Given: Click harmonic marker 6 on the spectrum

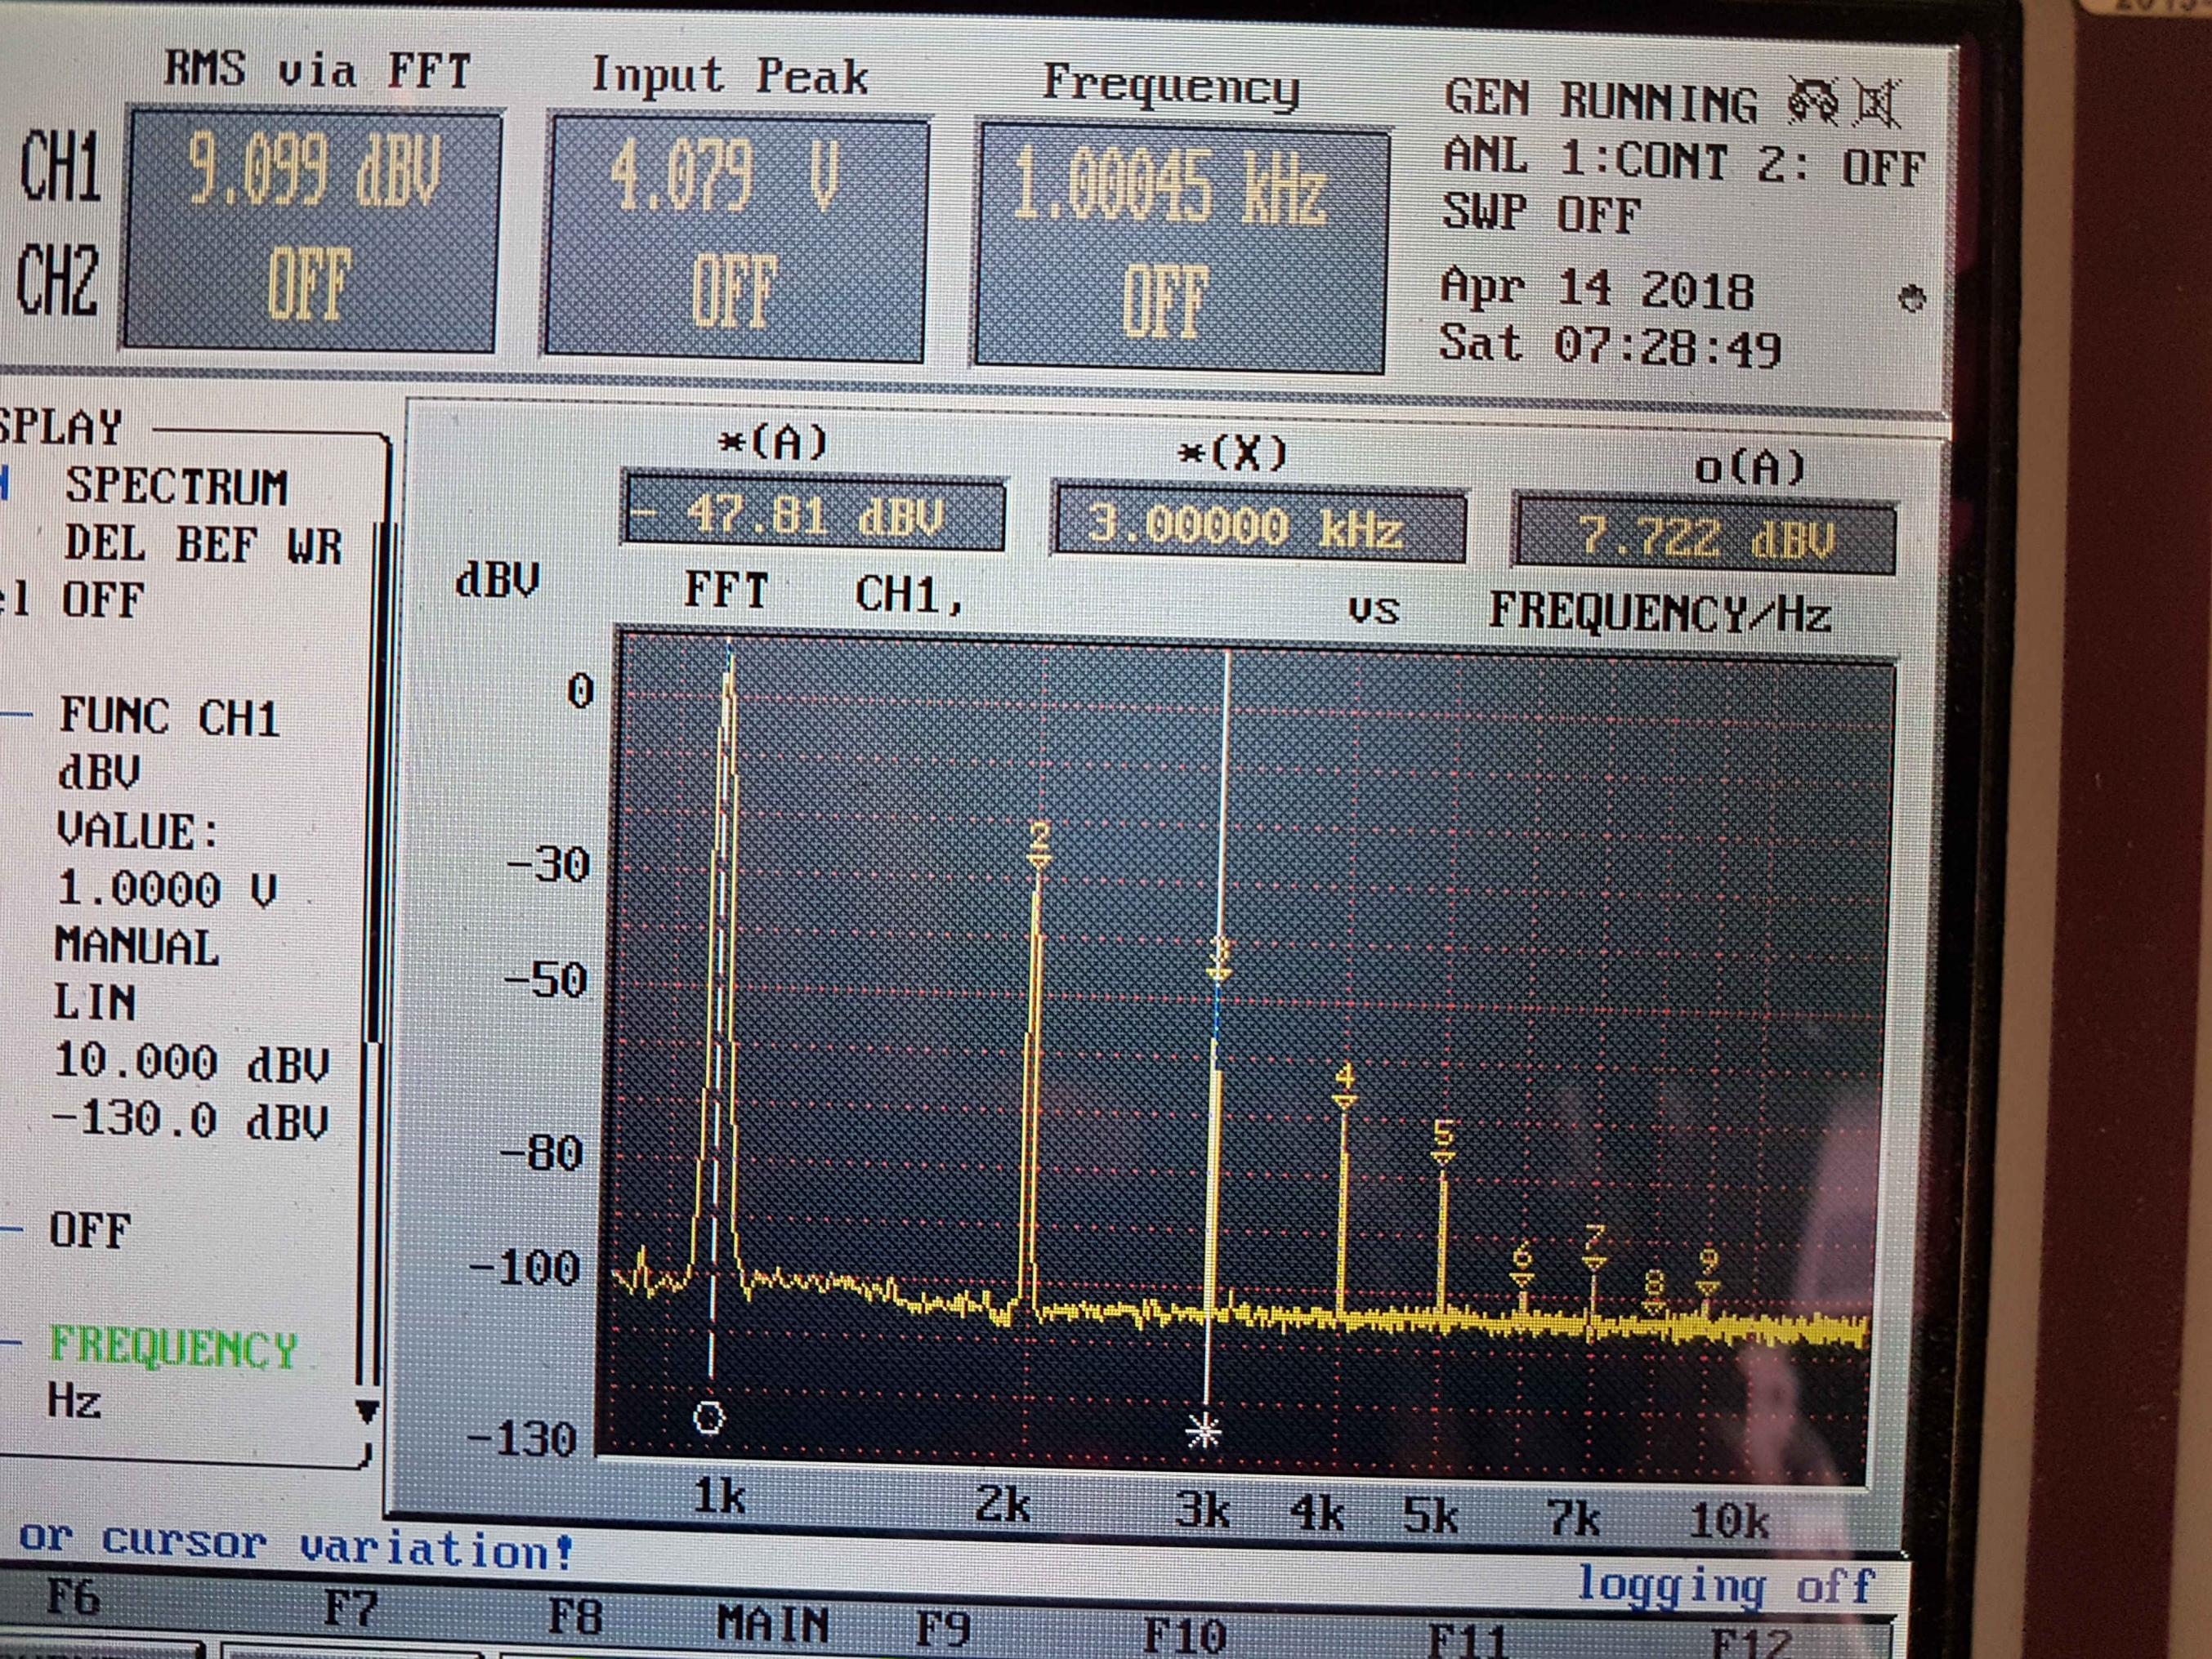Looking at the screenshot, I should point(1522,1265).
